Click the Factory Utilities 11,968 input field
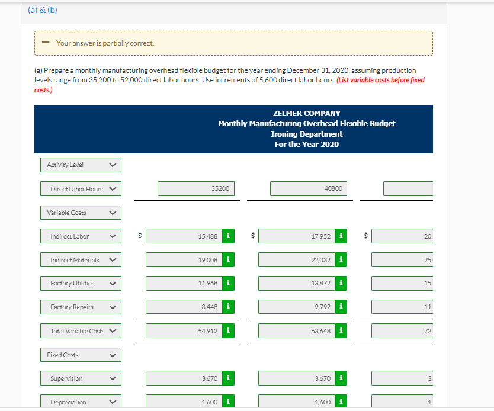 pos(184,283)
